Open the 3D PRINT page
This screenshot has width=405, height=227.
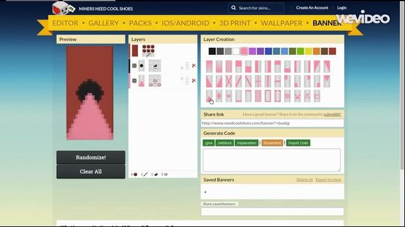click(x=235, y=23)
